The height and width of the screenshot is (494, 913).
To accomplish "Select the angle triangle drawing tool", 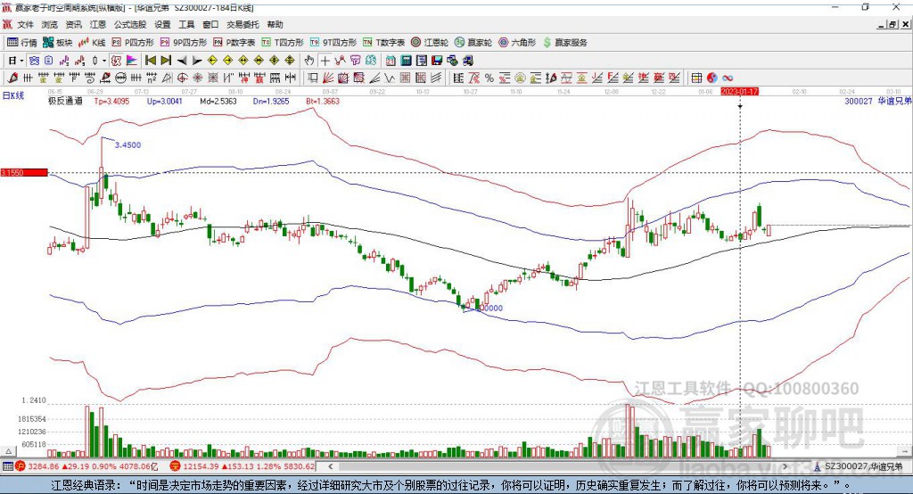I will click(x=167, y=78).
